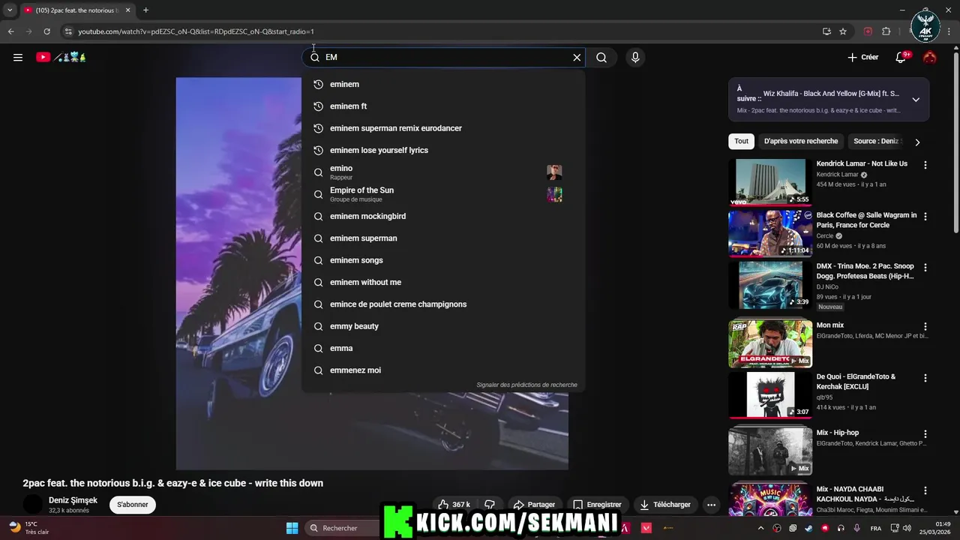The width and height of the screenshot is (960, 540).
Task: Bookmark this page with the star
Action: (x=843, y=31)
